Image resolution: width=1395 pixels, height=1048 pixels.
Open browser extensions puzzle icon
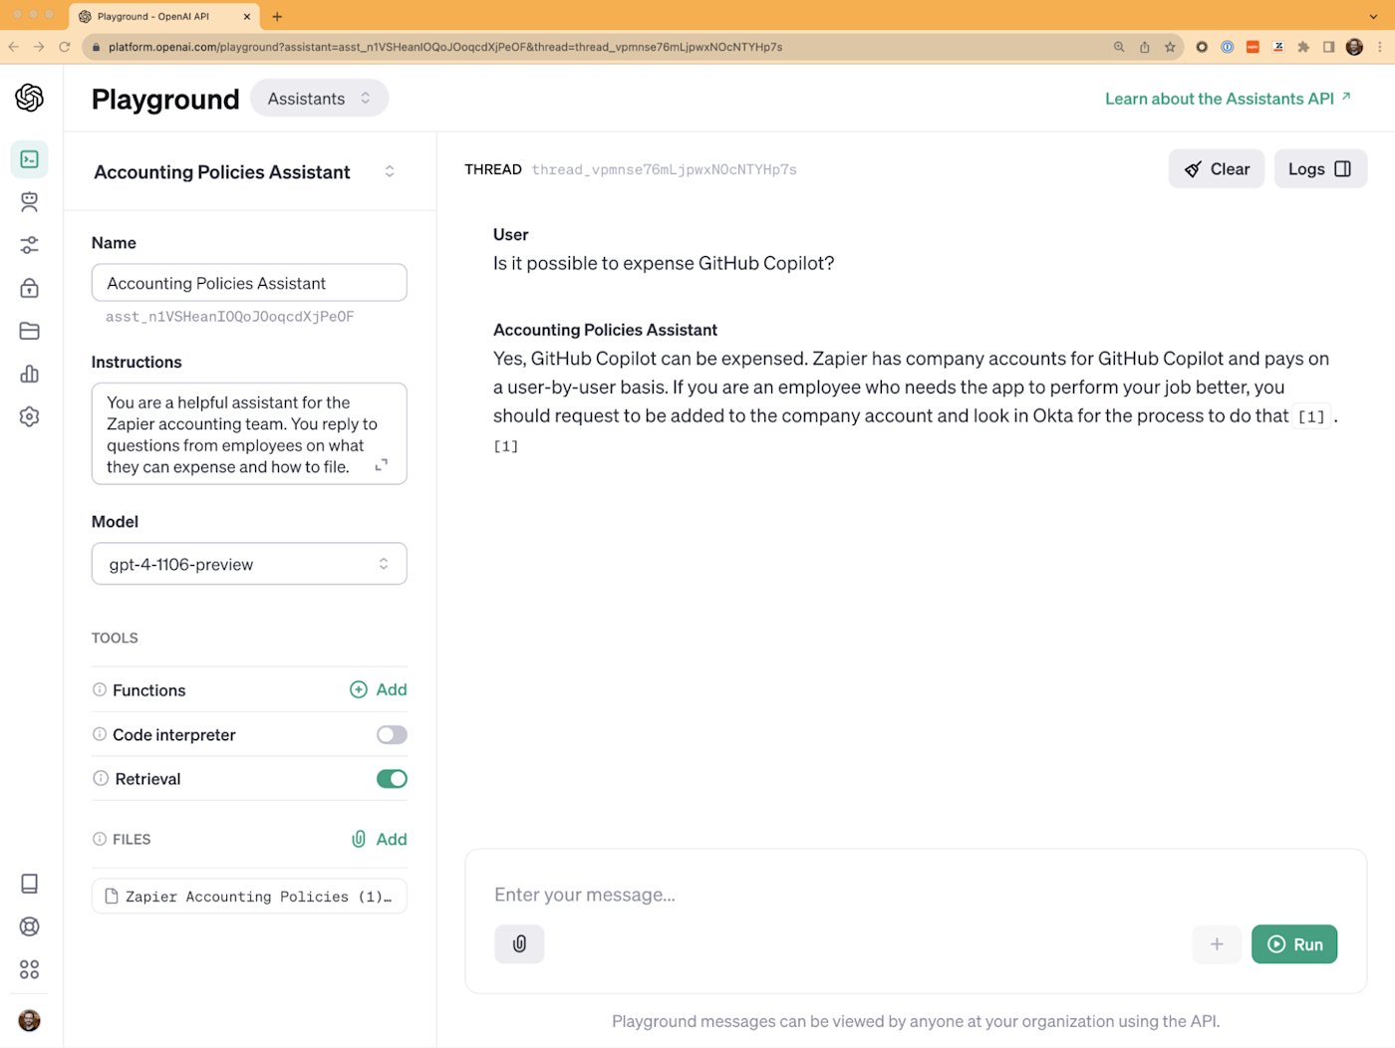coord(1303,47)
